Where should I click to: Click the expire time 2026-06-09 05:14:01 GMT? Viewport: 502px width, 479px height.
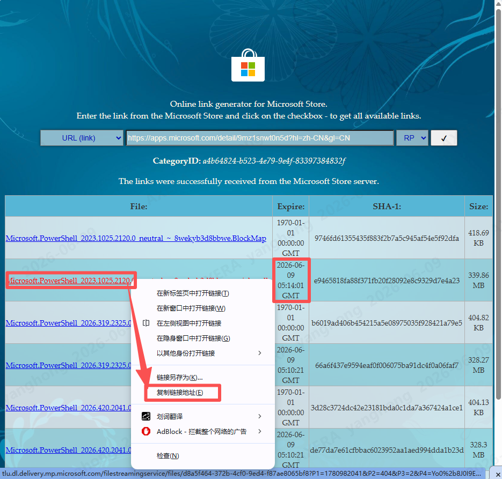pyautogui.click(x=290, y=281)
